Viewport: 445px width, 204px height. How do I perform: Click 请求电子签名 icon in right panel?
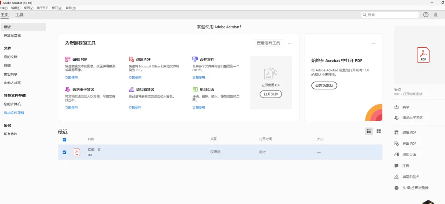pos(396,118)
